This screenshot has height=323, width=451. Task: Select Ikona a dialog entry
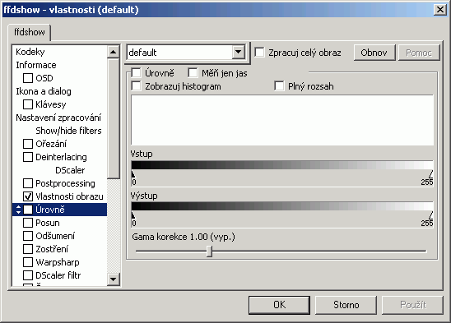click(44, 91)
